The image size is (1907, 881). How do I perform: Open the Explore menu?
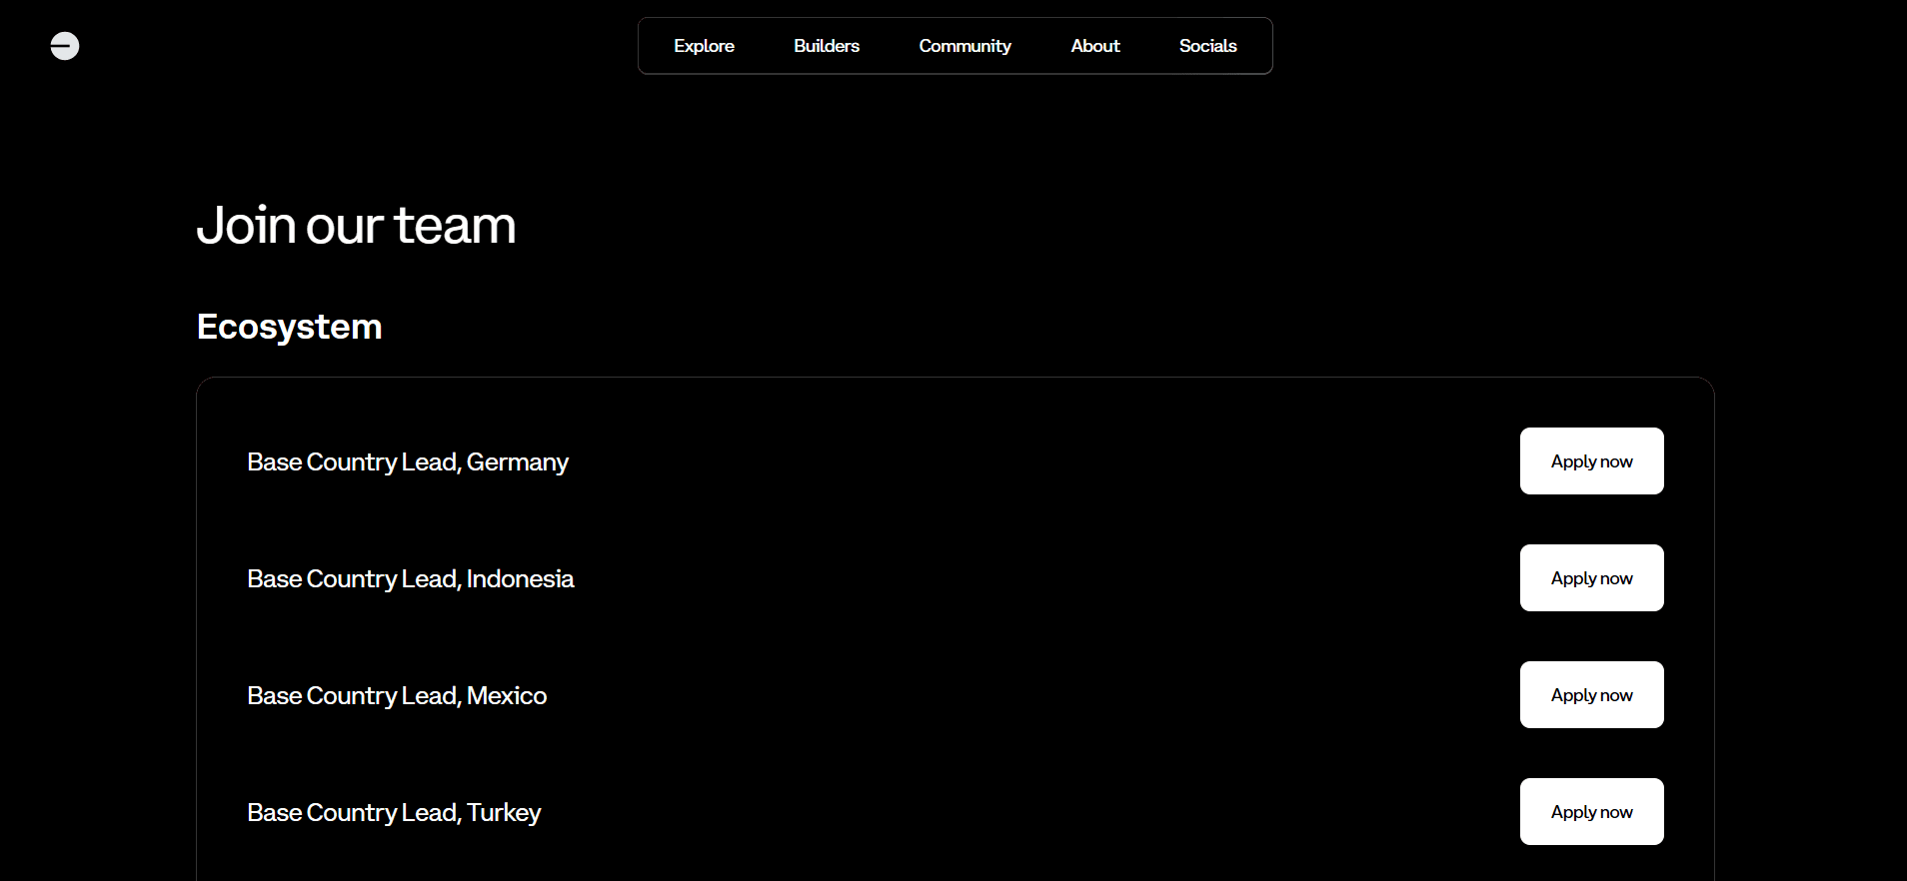(704, 46)
